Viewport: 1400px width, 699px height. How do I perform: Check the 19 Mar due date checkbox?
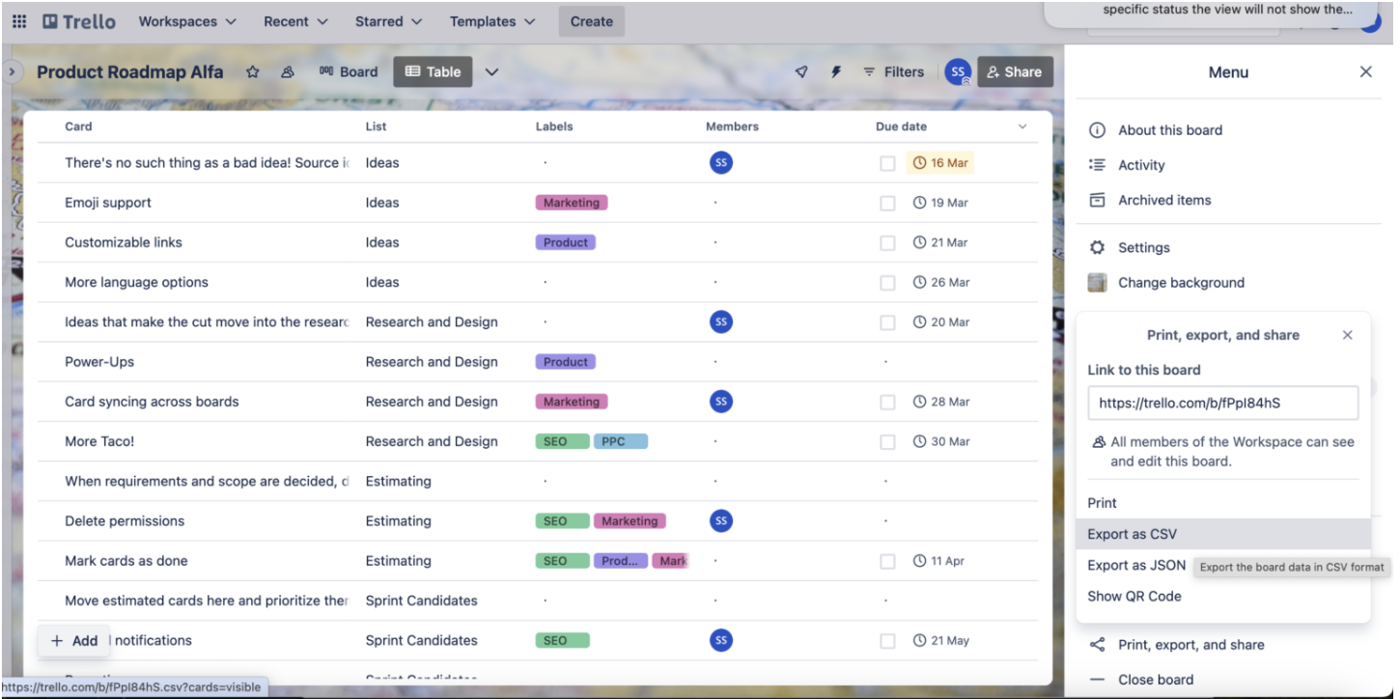tap(887, 203)
